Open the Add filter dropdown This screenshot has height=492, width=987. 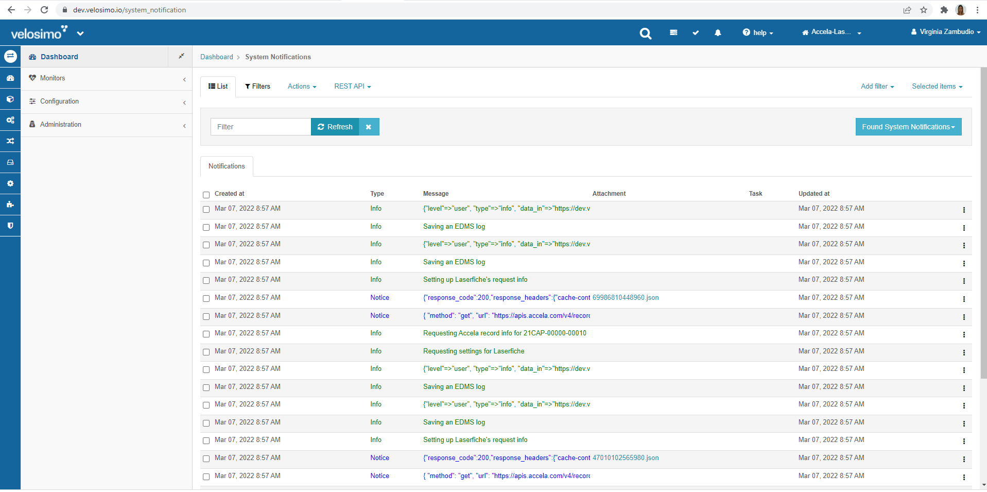pyautogui.click(x=877, y=87)
